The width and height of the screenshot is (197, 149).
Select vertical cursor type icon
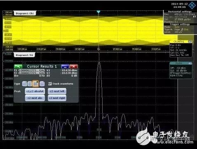tap(30, 84)
